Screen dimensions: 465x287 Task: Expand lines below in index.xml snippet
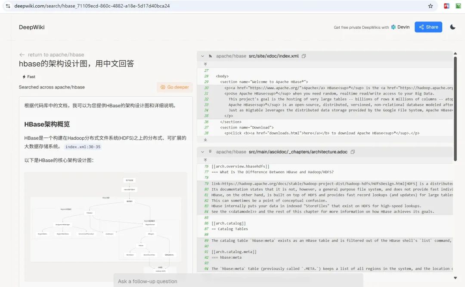coord(205,139)
